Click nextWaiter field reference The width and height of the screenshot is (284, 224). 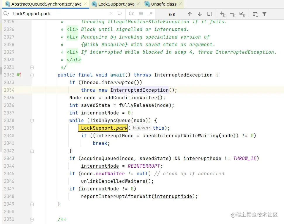[x=110, y=173]
